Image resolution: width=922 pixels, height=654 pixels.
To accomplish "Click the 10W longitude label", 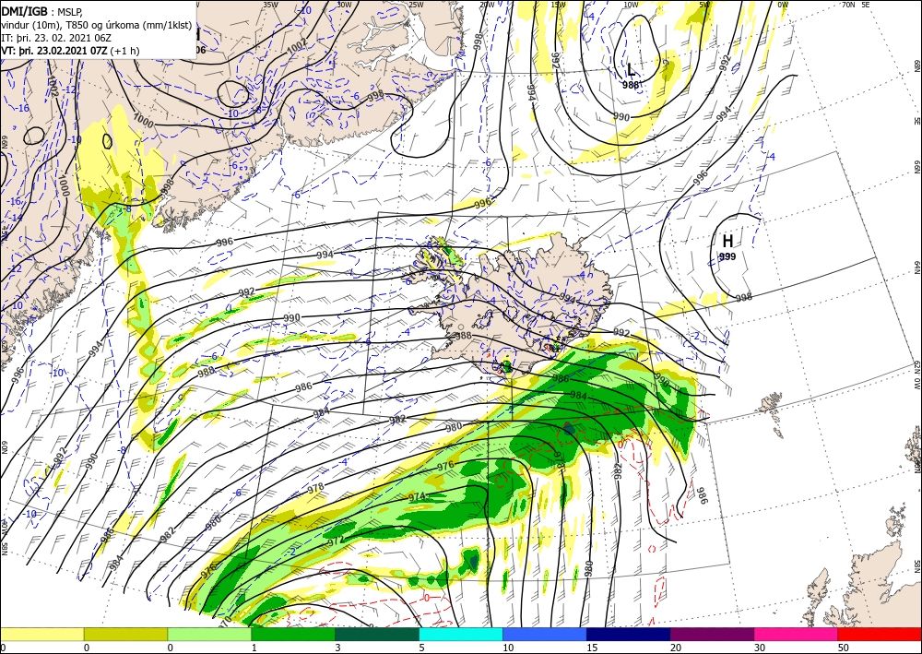I will point(631,4).
